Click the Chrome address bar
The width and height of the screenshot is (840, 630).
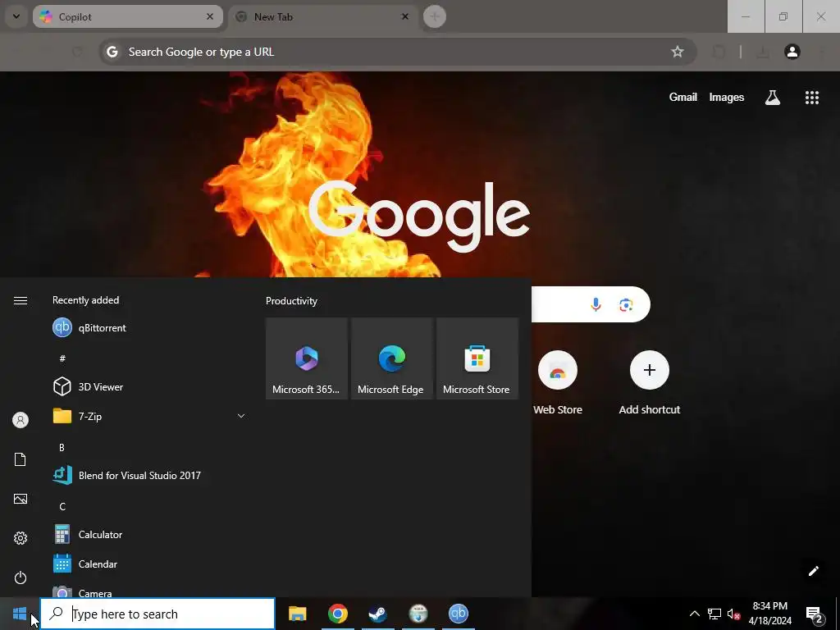(x=398, y=52)
